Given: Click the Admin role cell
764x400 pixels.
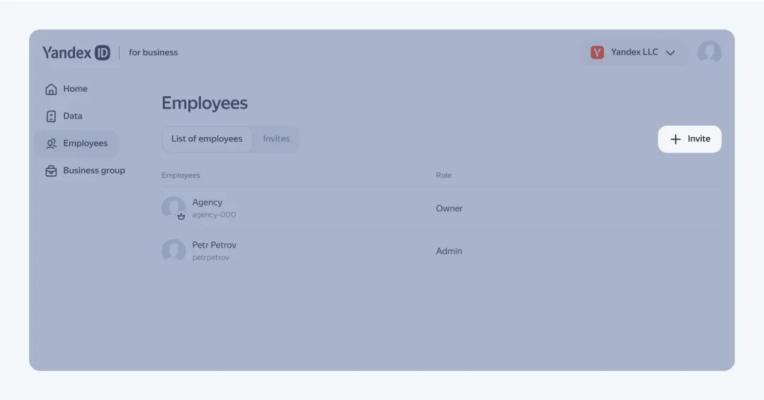Looking at the screenshot, I should tap(448, 252).
